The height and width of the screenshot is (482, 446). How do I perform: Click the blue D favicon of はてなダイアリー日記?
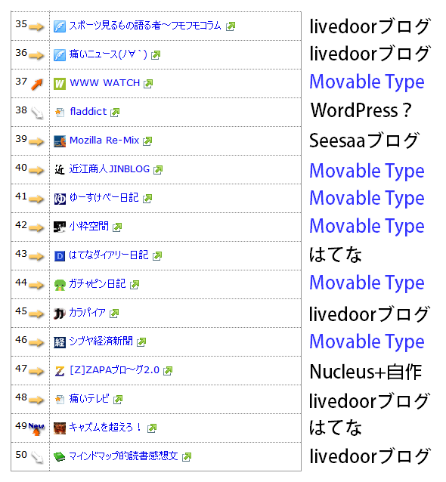[x=60, y=256]
